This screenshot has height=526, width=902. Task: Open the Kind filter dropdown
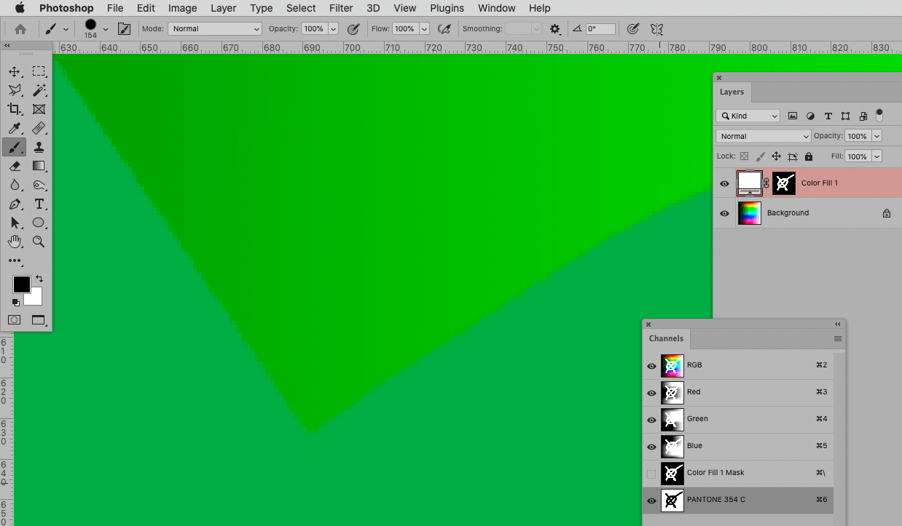click(x=748, y=116)
